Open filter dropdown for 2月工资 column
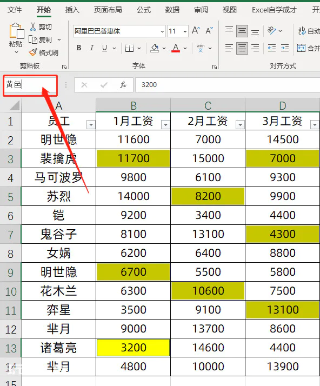The width and height of the screenshot is (320, 386). click(x=240, y=124)
